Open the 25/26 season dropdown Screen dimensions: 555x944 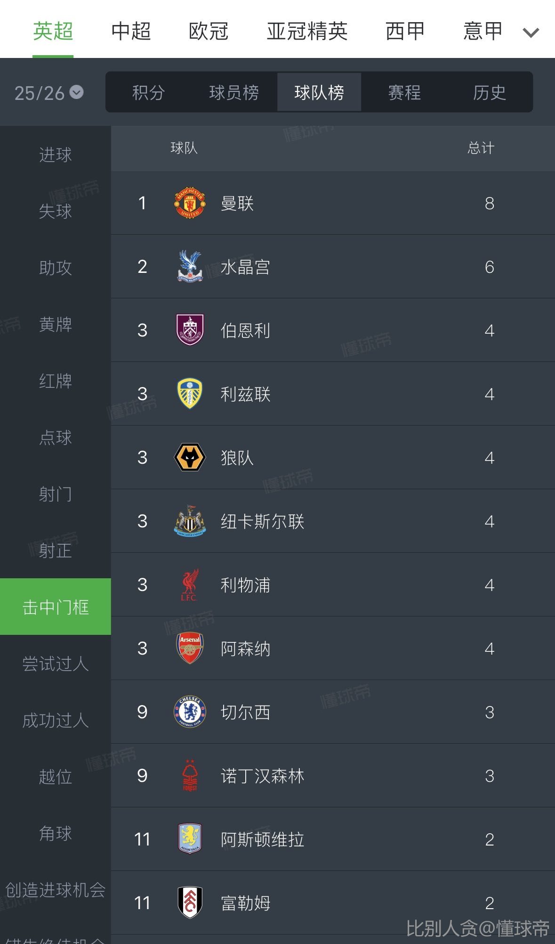point(49,93)
